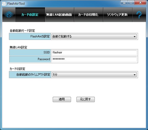Go to the カードの初期化 tab

click(x=89, y=15)
